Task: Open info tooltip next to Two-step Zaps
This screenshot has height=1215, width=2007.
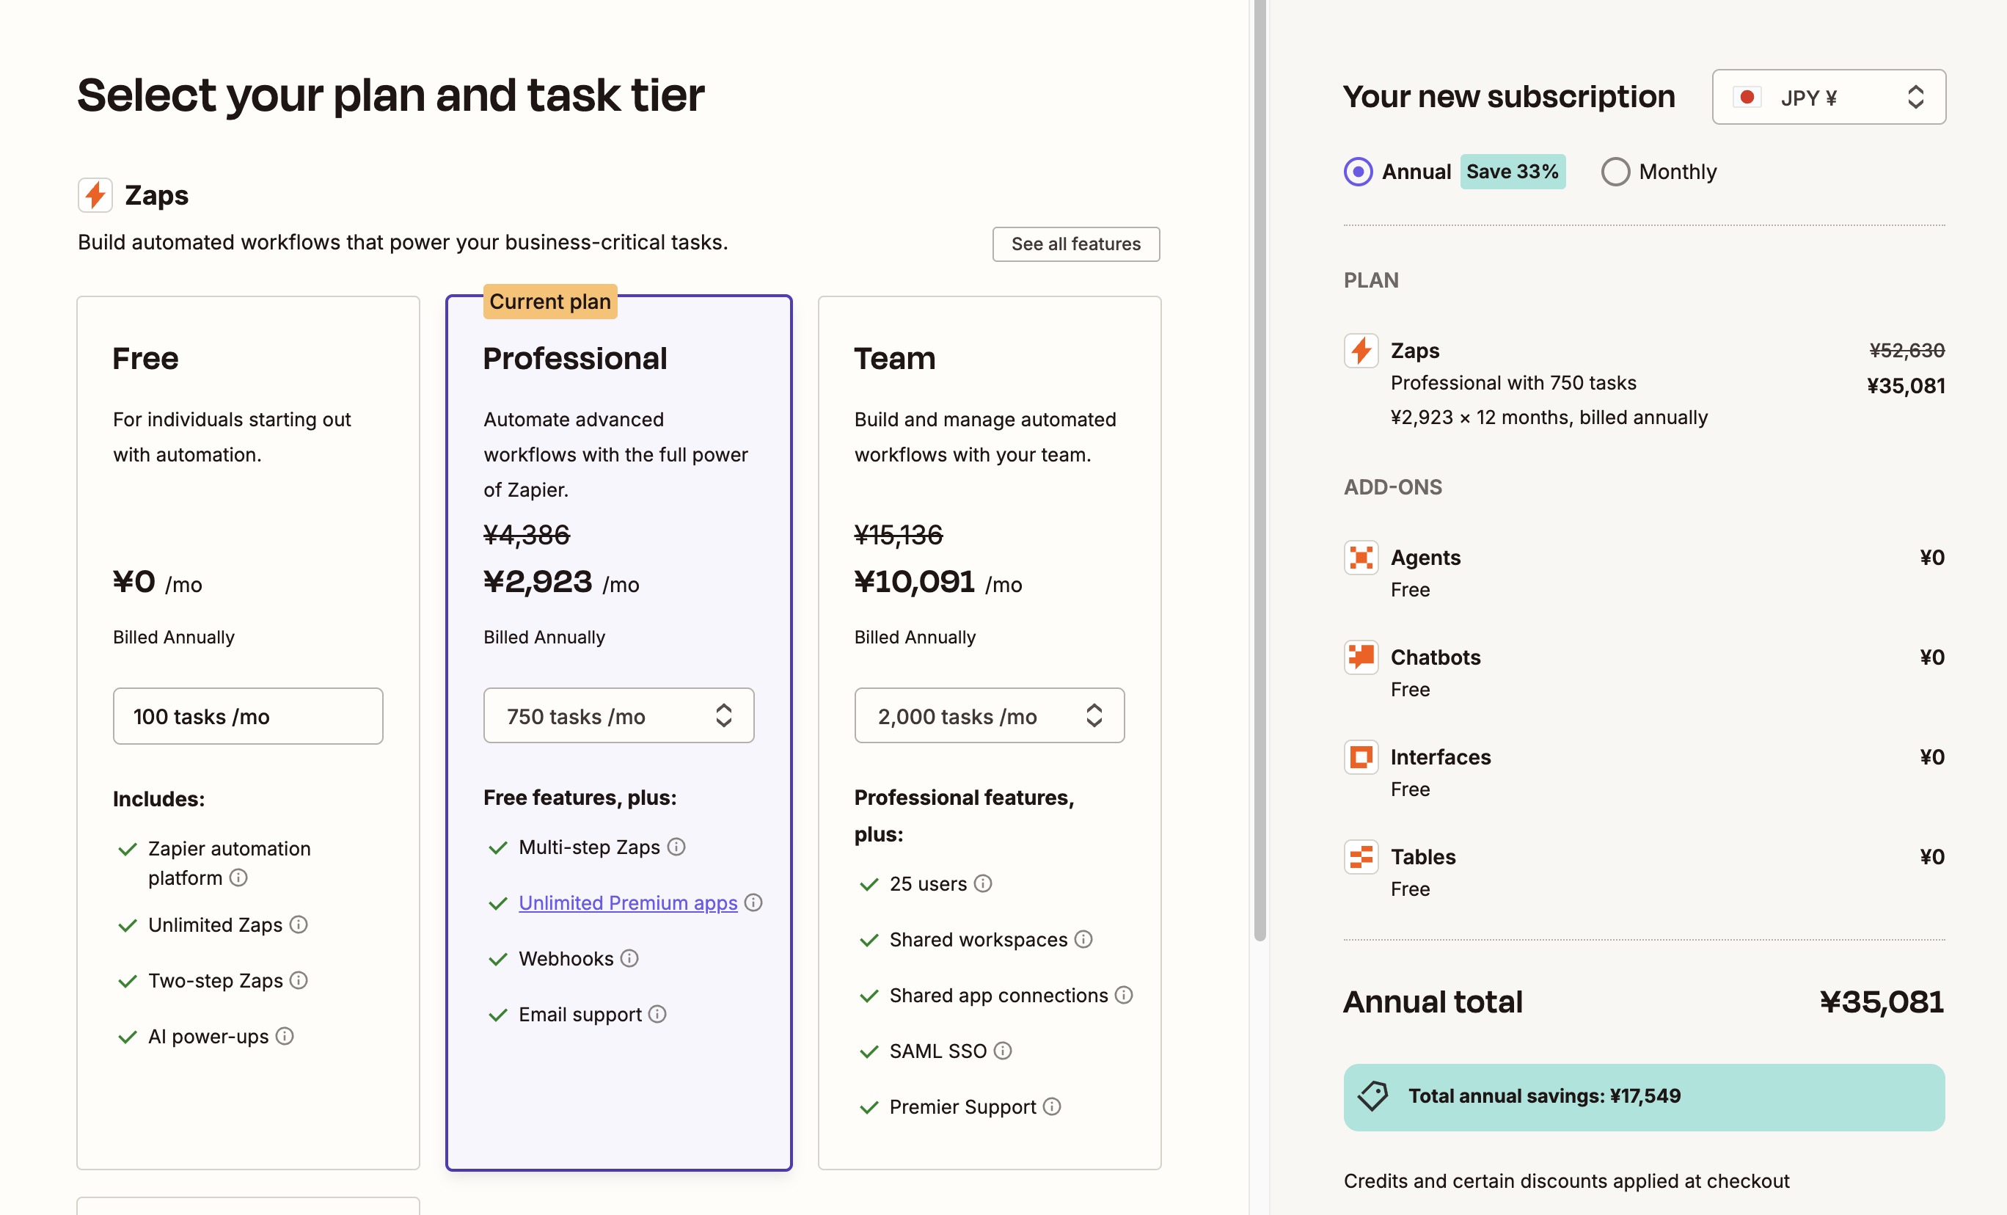Action: [x=299, y=980]
